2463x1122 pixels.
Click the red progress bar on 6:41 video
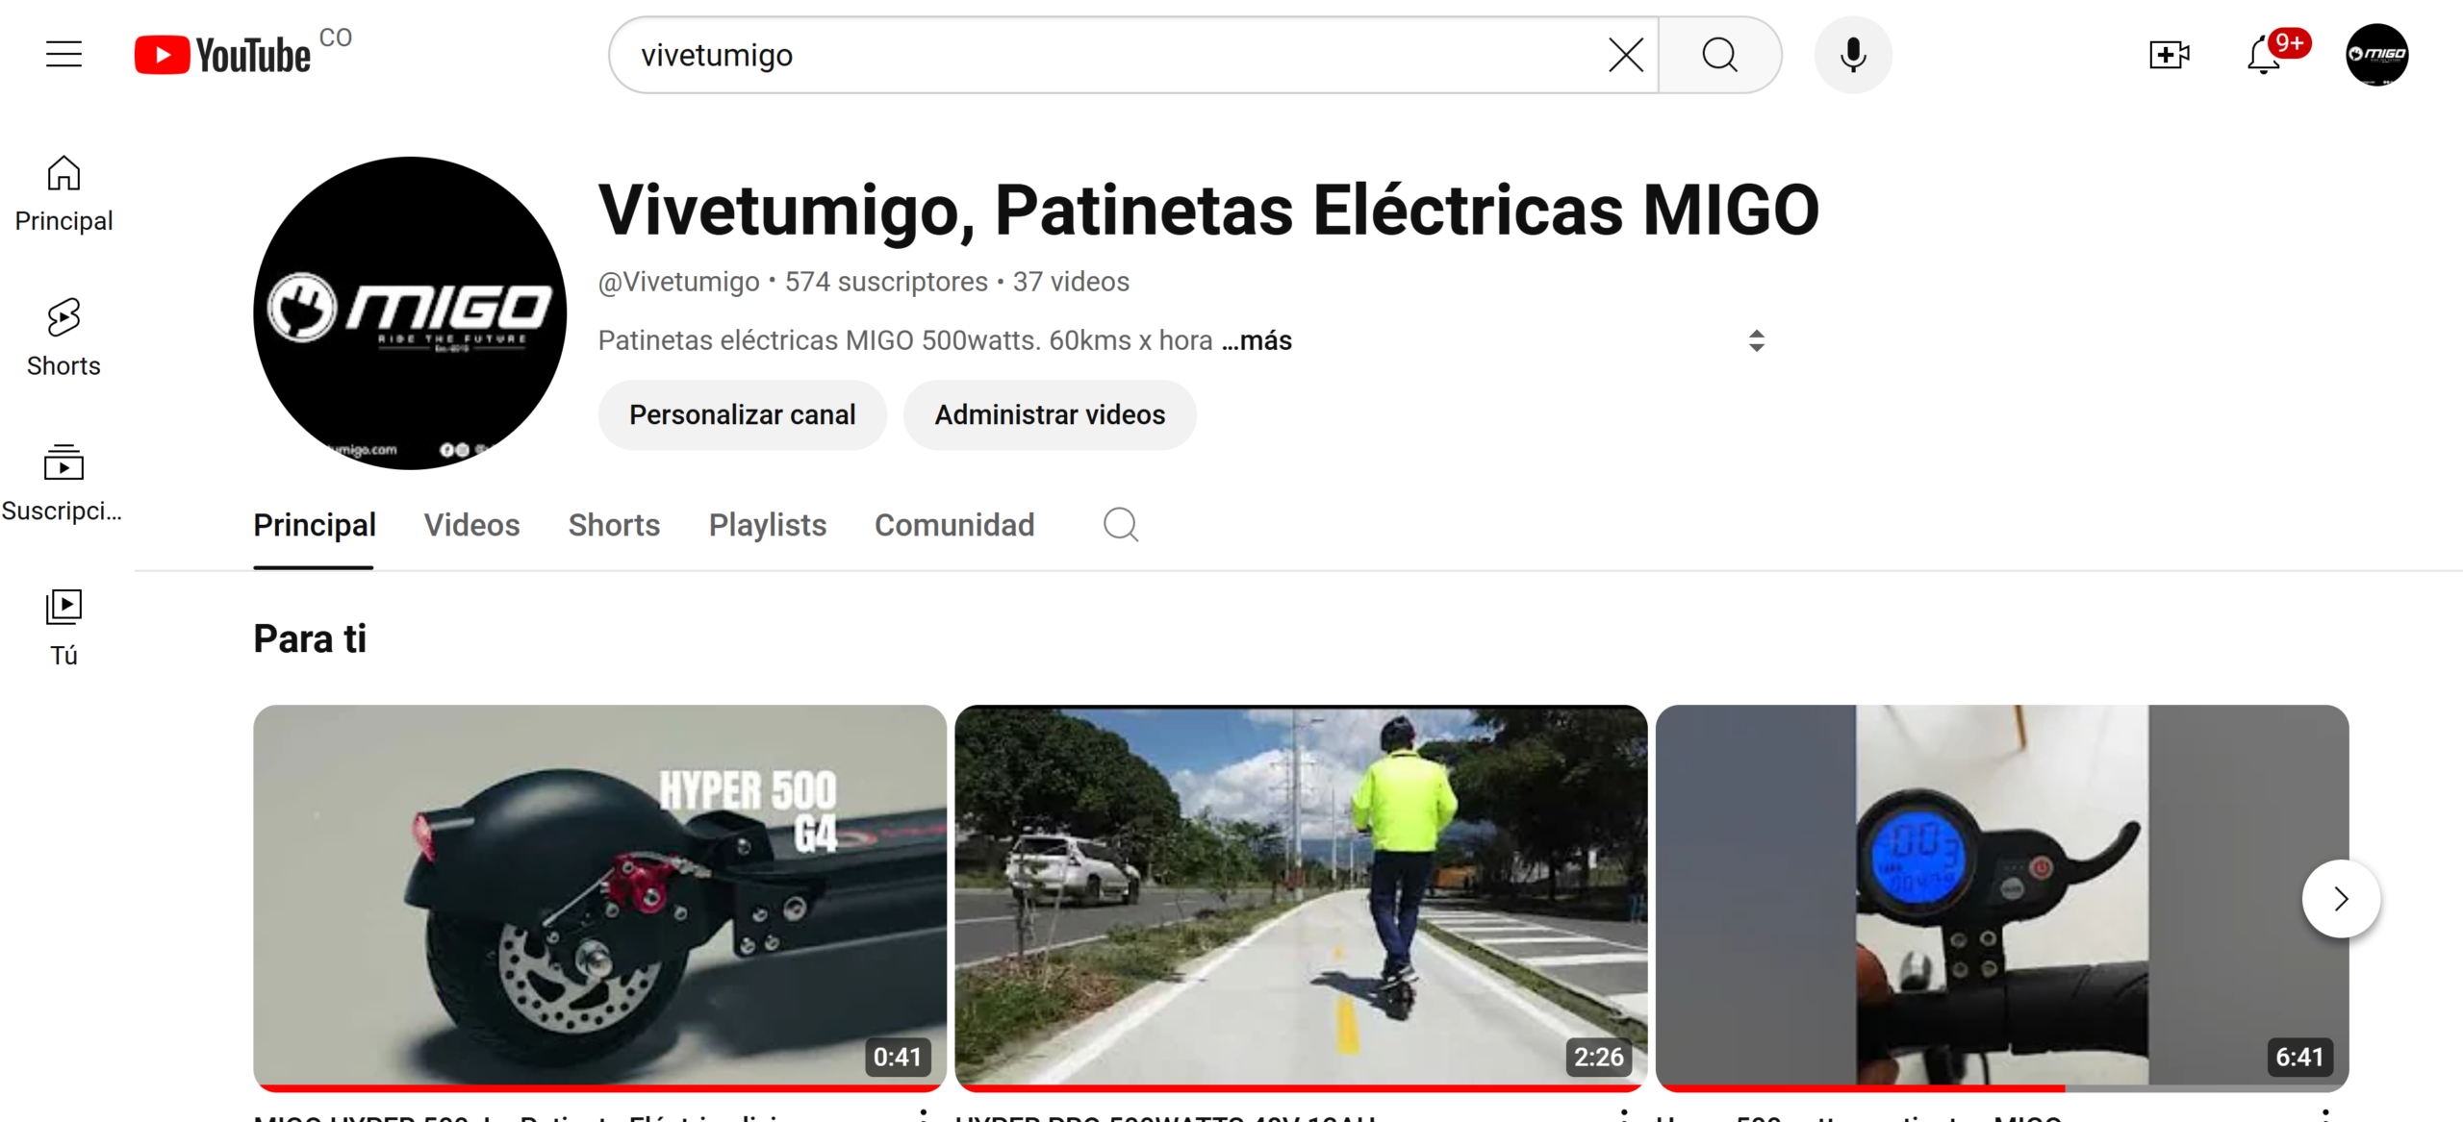(1861, 1088)
